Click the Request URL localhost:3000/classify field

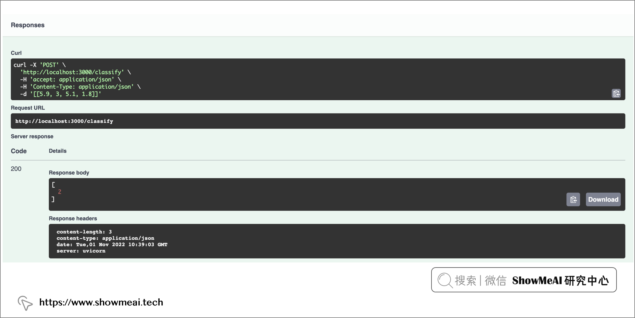[64, 121]
